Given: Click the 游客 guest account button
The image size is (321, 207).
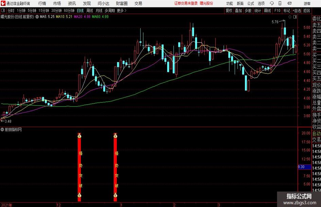Looking at the screenshot, I should 307,3.
